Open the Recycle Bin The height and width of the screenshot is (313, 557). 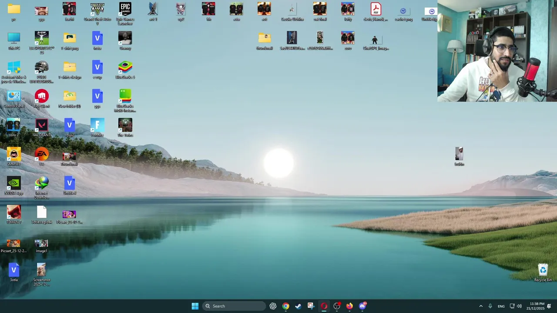(543, 273)
